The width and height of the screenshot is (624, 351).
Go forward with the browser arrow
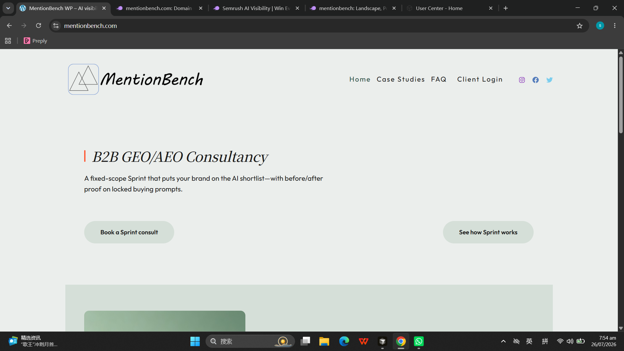click(24, 26)
